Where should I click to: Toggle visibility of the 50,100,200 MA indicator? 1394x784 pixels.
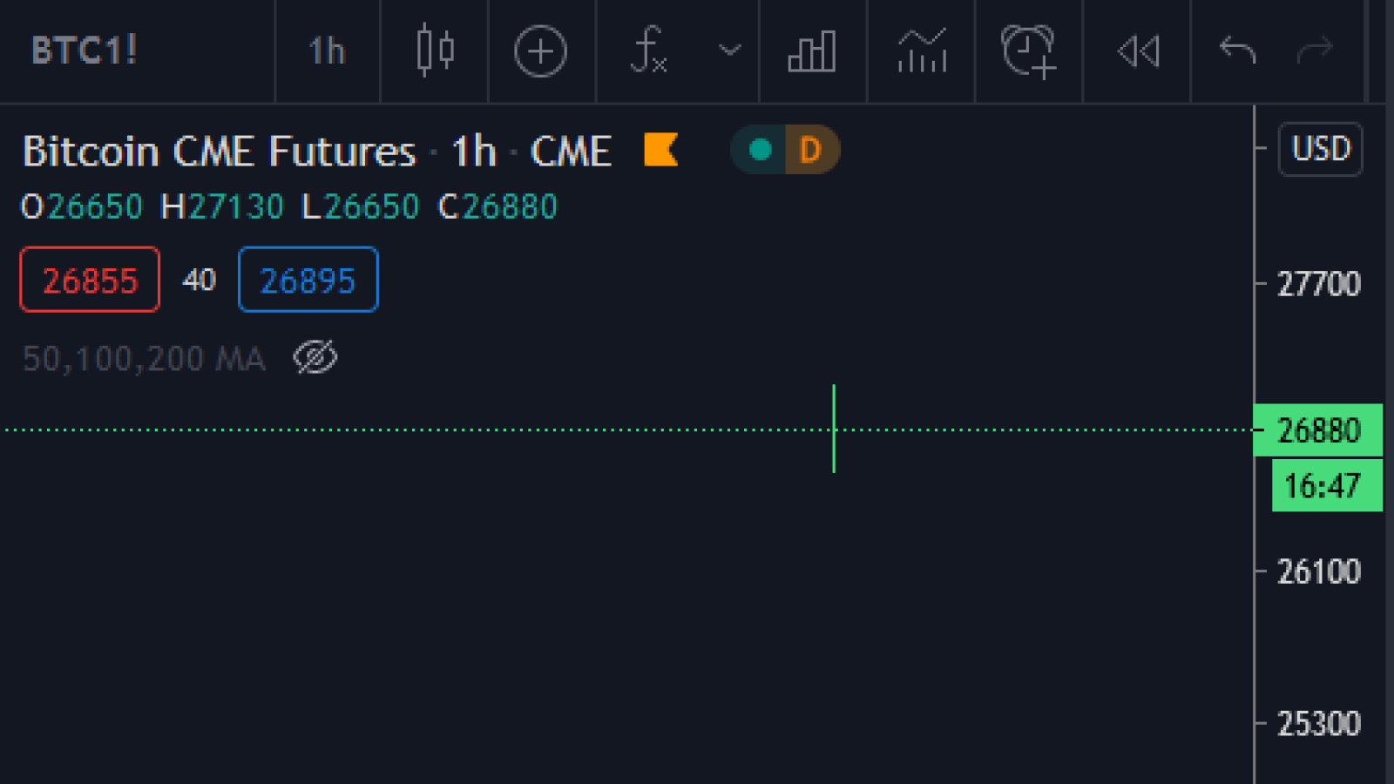point(315,358)
